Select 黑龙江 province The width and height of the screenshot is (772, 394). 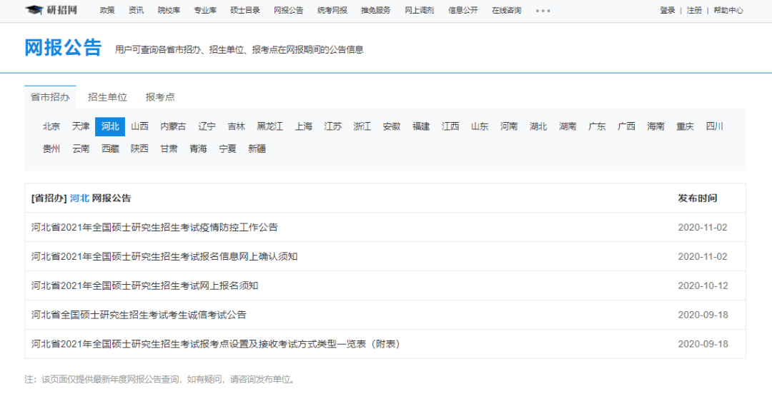[269, 126]
